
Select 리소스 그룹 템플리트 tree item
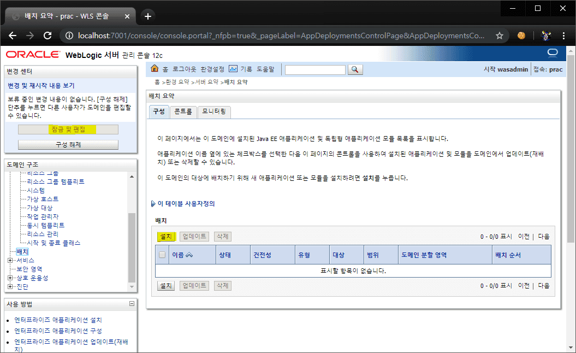(x=56, y=181)
